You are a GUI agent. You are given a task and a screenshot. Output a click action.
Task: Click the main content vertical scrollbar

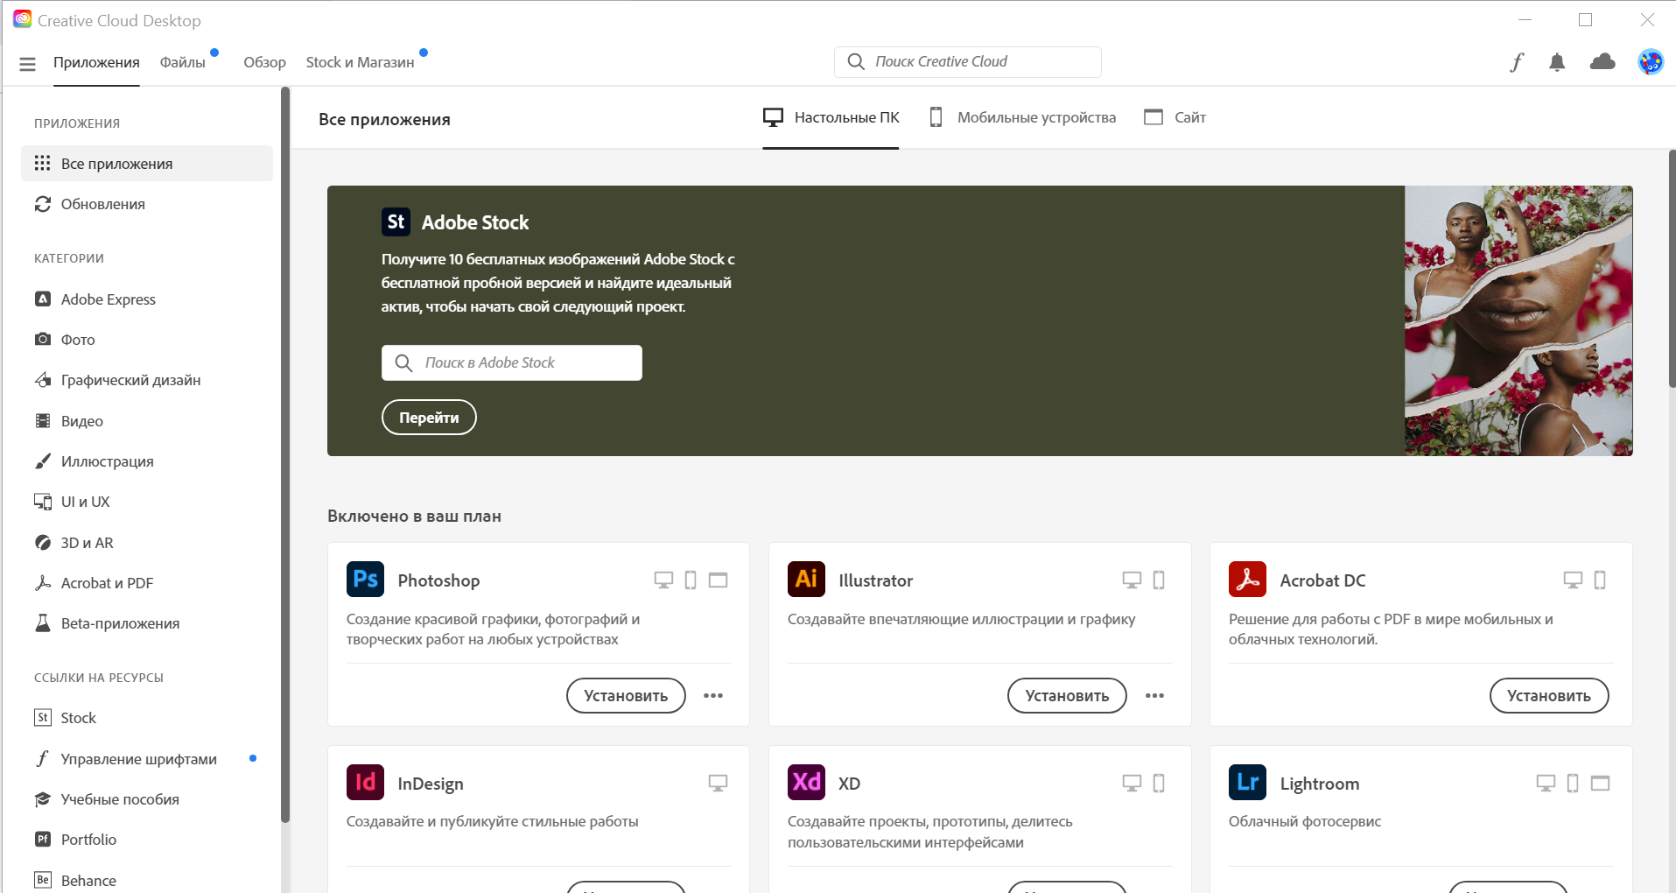[x=1672, y=268]
